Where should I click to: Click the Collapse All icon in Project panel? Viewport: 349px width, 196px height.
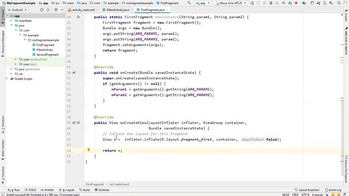coord(48,10)
